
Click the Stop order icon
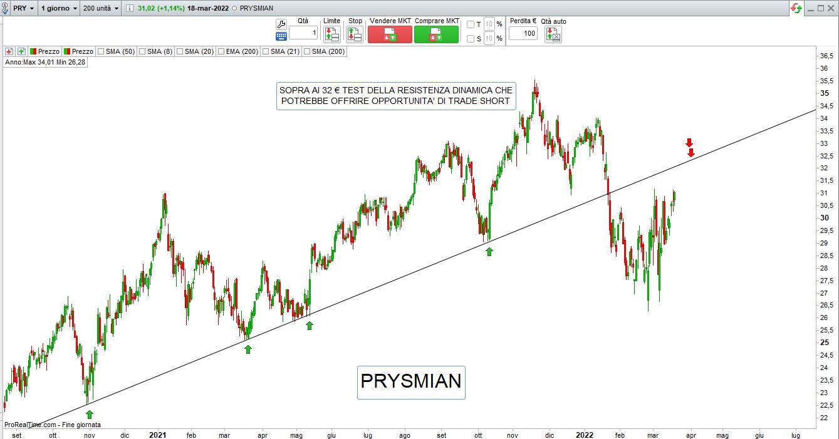pos(355,34)
